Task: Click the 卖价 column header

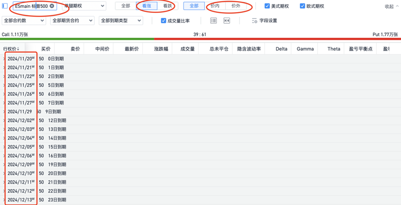Action: pos(75,49)
